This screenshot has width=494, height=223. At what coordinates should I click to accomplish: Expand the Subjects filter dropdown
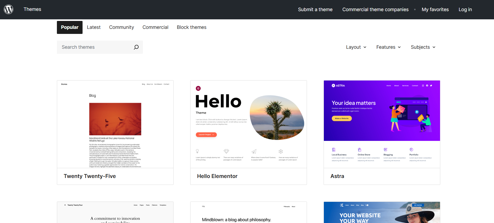(x=423, y=47)
